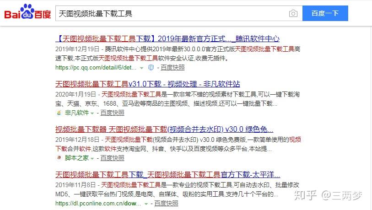
Task: Open 百度快照 for pconline result
Action: pos(166,203)
